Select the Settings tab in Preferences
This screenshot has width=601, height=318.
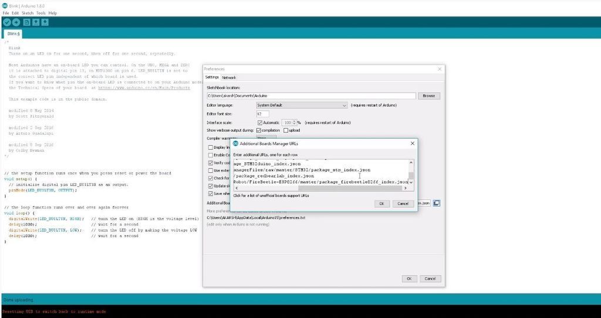pos(212,77)
